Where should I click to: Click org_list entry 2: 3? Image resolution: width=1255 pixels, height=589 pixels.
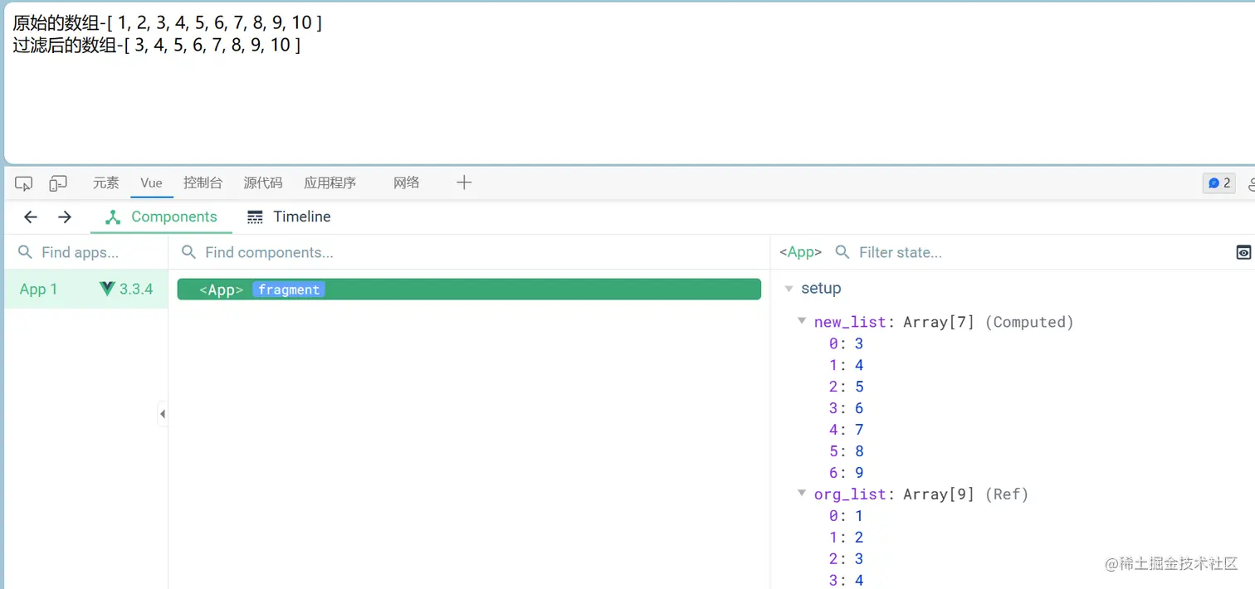coord(847,559)
